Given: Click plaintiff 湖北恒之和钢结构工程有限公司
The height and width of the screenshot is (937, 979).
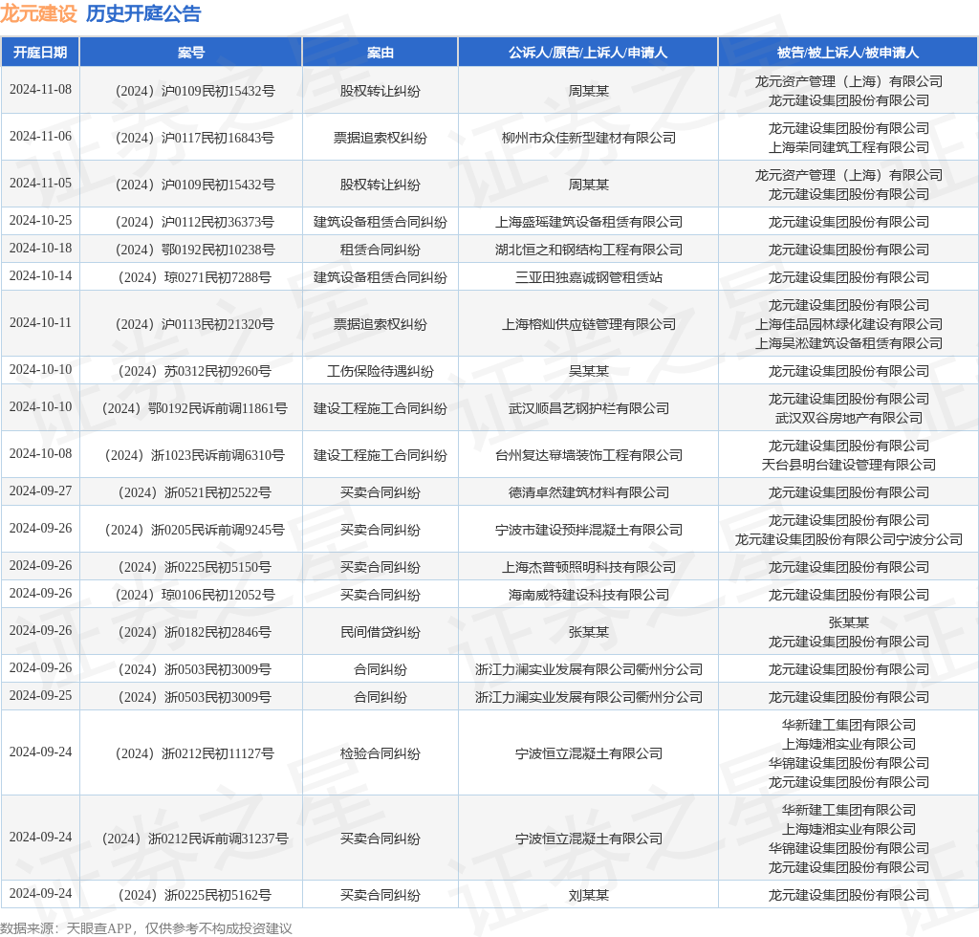Looking at the screenshot, I should [589, 250].
